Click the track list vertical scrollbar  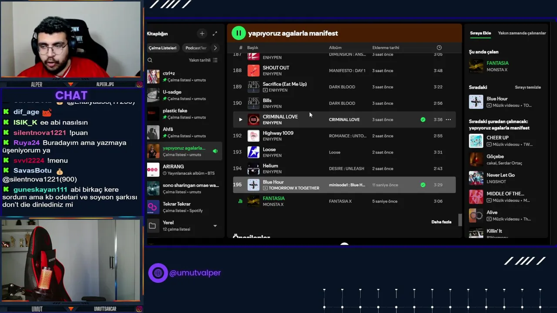pyautogui.click(x=460, y=220)
